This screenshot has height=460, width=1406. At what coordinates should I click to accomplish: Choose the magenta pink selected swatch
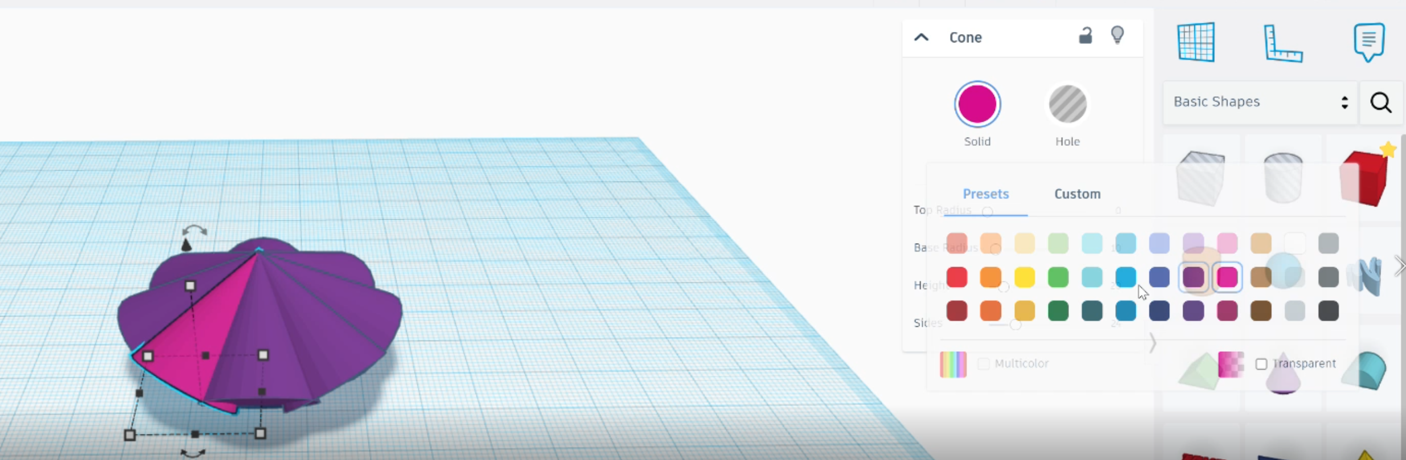(1227, 277)
